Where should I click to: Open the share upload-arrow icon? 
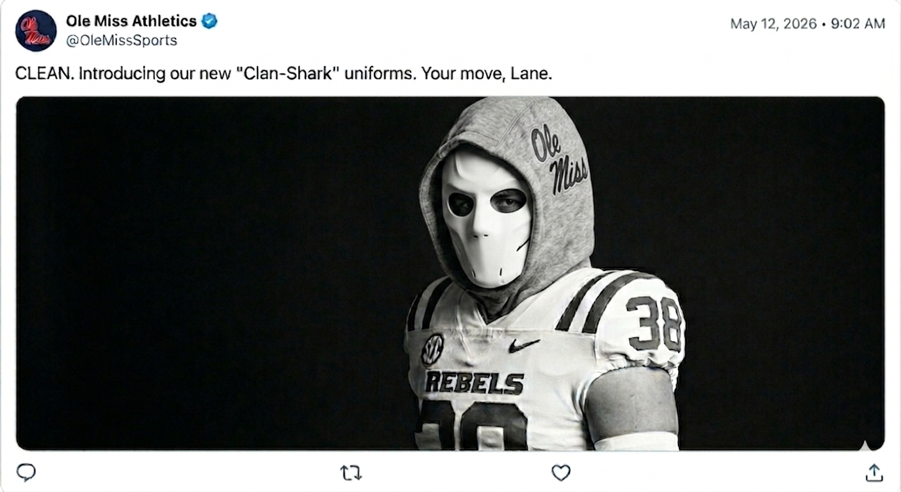[x=874, y=473]
